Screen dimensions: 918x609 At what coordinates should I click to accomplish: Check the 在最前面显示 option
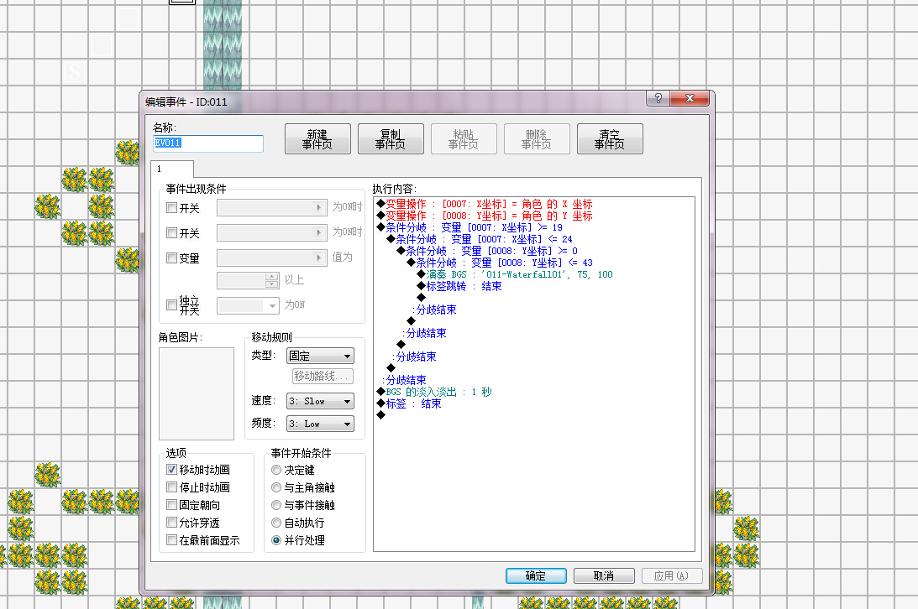[x=171, y=540]
